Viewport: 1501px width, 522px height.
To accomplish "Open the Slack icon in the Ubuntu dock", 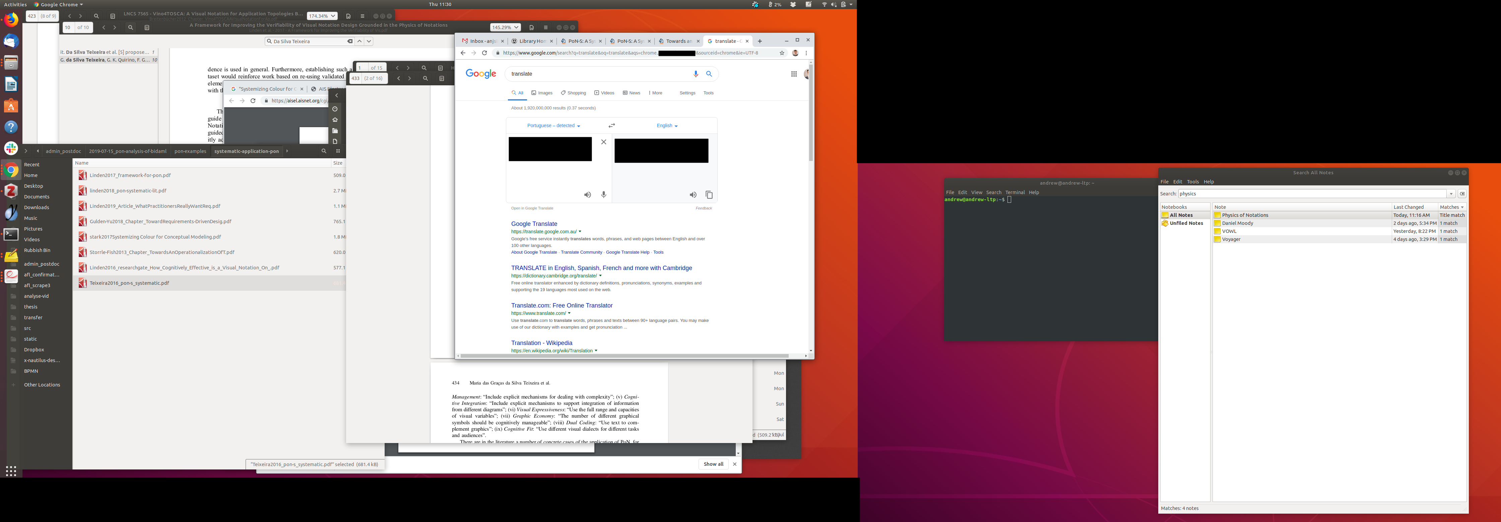I will (11, 148).
